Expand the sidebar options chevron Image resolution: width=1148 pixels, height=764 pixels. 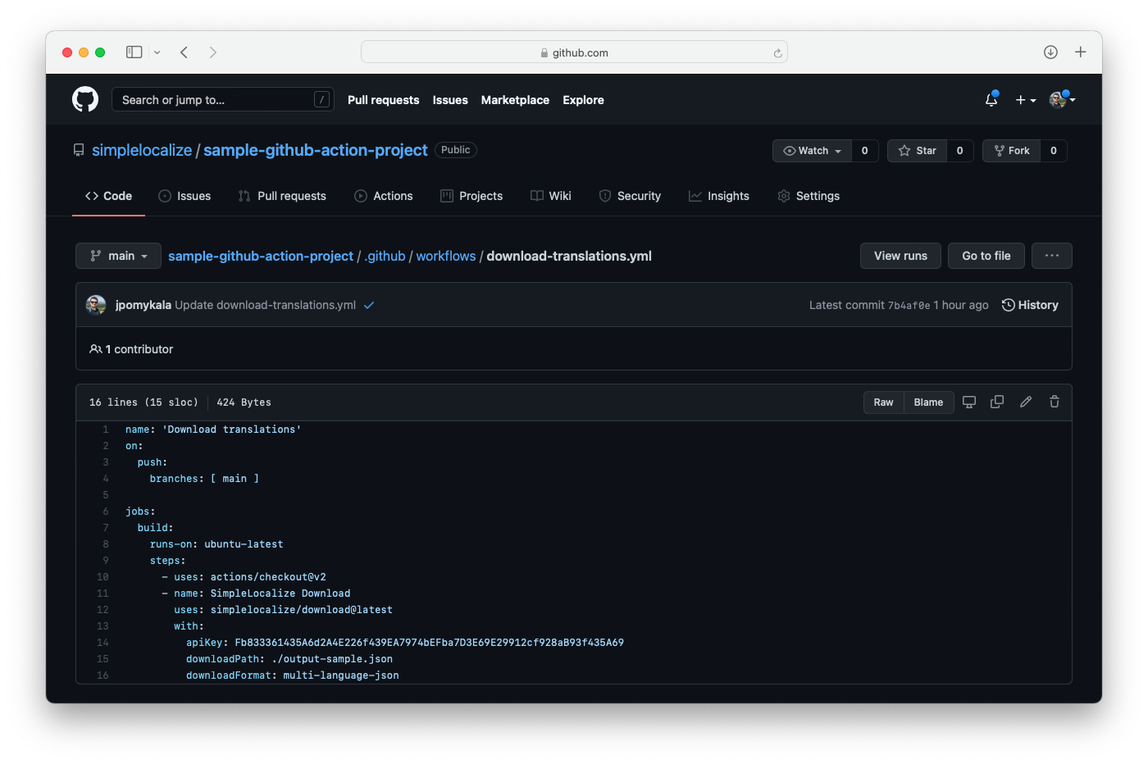click(157, 52)
